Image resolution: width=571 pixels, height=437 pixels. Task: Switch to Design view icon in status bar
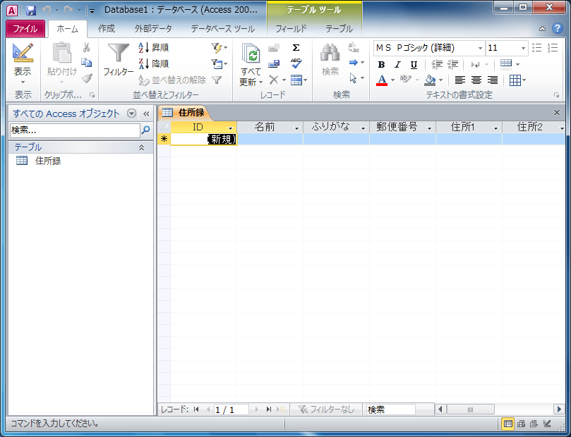[x=547, y=423]
